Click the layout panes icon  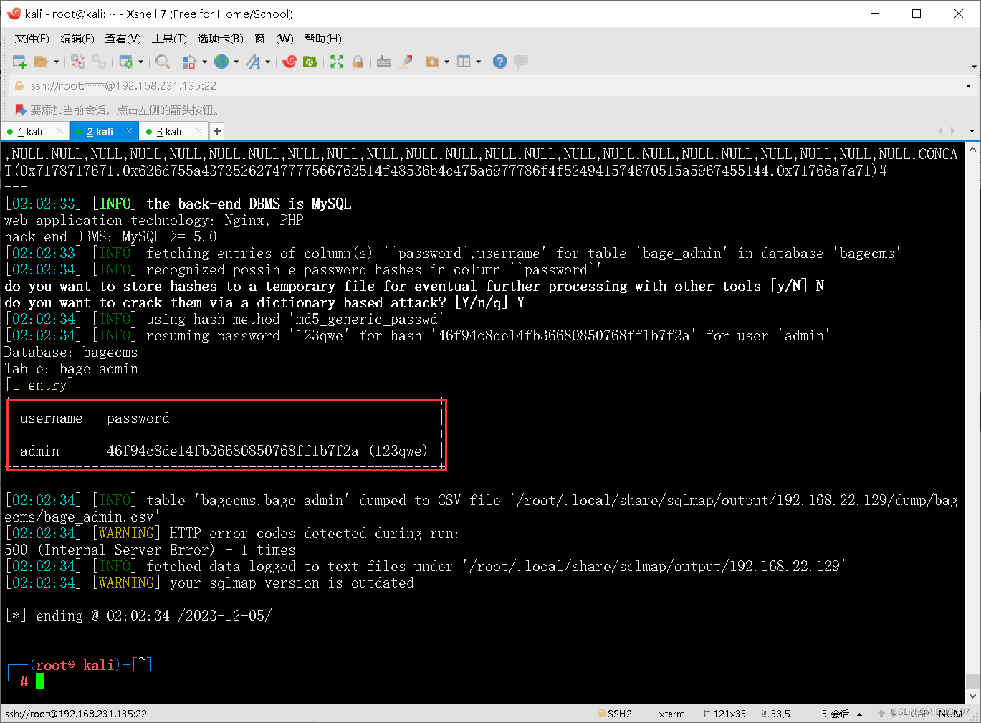464,62
